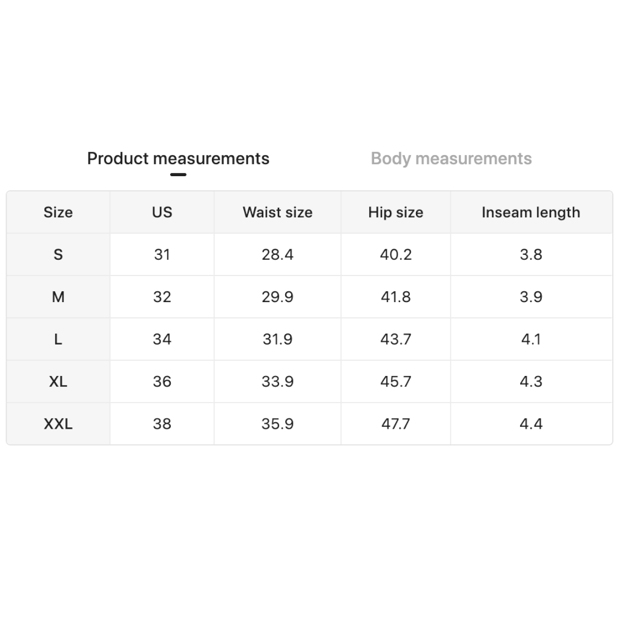The image size is (620, 620).
Task: Select the M size row label
Action: (58, 297)
